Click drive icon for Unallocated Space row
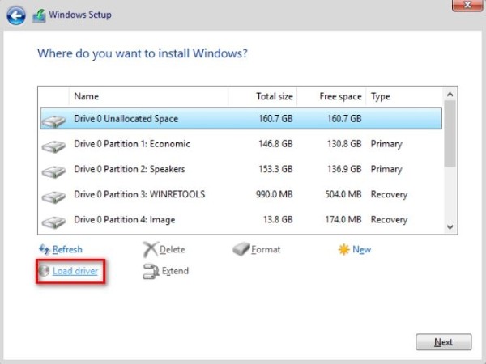 tap(54, 120)
